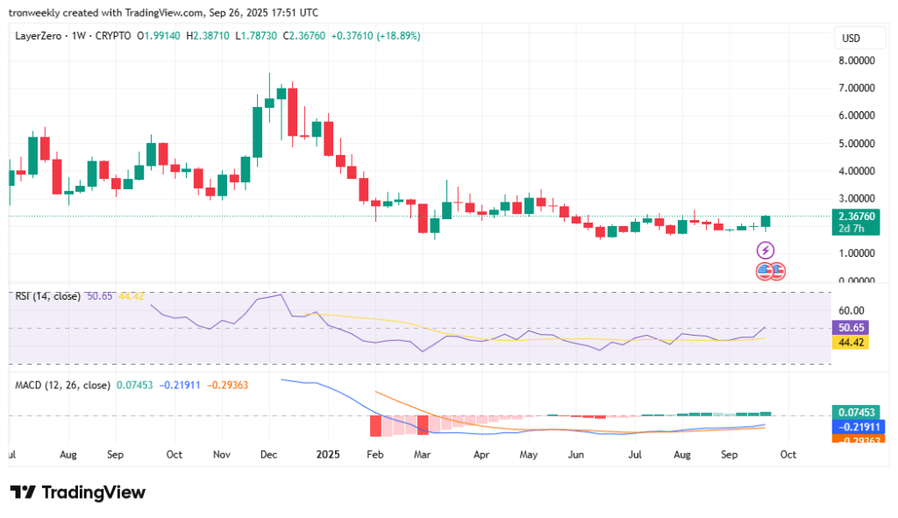This screenshot has width=898, height=518.
Task: Click the MACD histogram value 0.07453 axis label
Action: 856,412
